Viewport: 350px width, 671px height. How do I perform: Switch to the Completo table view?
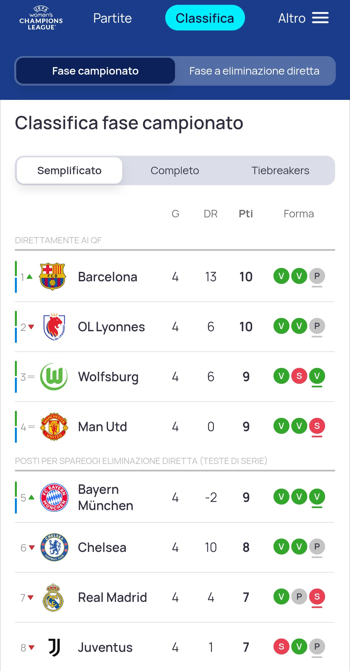click(175, 171)
